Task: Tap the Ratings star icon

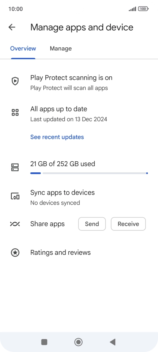Action: point(15,252)
